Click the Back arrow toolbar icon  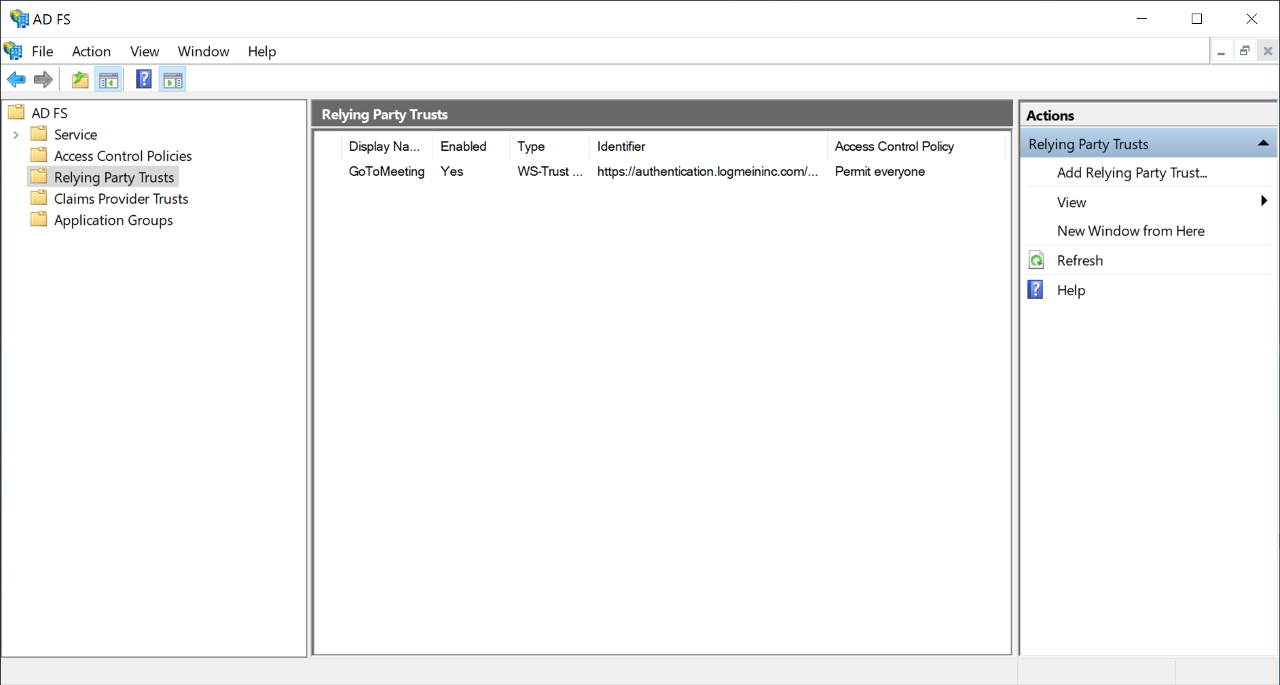[x=16, y=80]
